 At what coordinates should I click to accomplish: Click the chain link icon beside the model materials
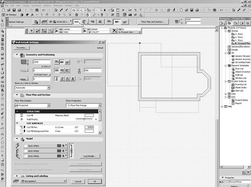(72, 151)
